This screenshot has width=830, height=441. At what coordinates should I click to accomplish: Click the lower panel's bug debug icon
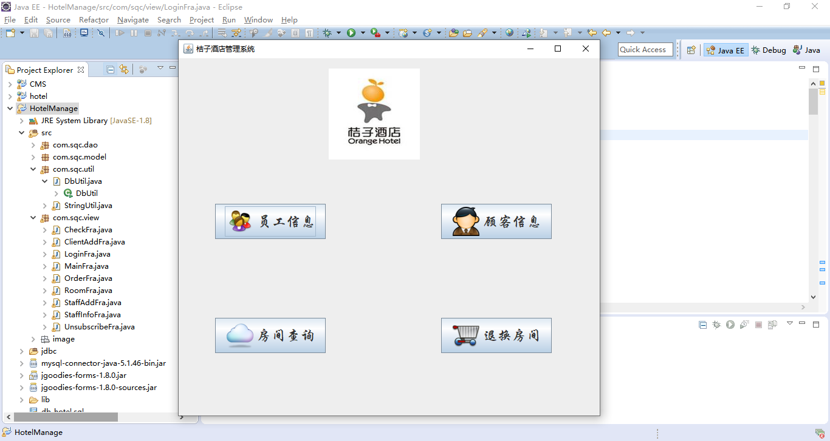pyautogui.click(x=716, y=325)
